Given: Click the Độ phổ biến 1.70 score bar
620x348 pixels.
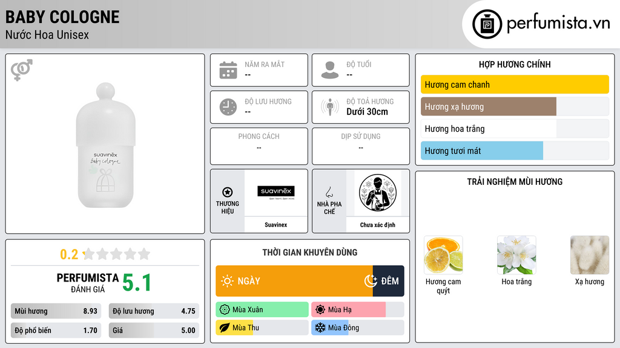Looking at the screenshot, I should (56, 330).
